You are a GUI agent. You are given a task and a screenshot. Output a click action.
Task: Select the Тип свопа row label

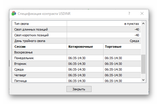[21, 24]
